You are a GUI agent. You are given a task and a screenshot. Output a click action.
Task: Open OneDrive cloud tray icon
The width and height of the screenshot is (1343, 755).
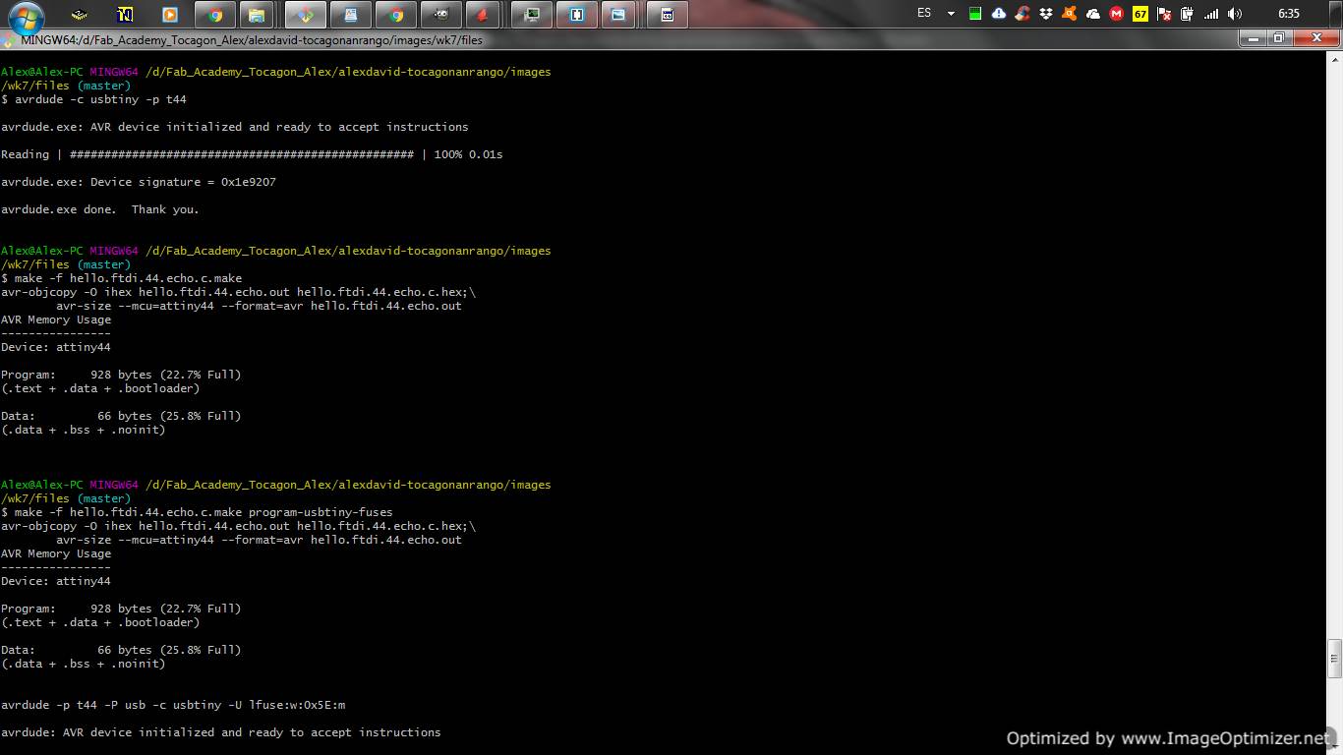pyautogui.click(x=1093, y=14)
